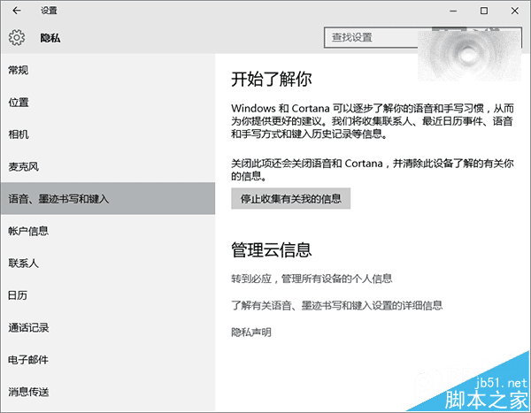This screenshot has width=531, height=413.
Task: Go to 相机 privacy settings
Action: click(x=19, y=134)
